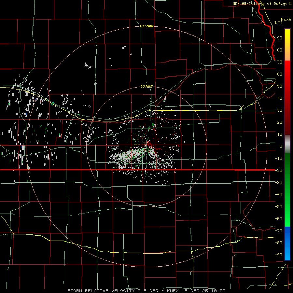Click the [KT] units label

pyautogui.click(x=278, y=22)
